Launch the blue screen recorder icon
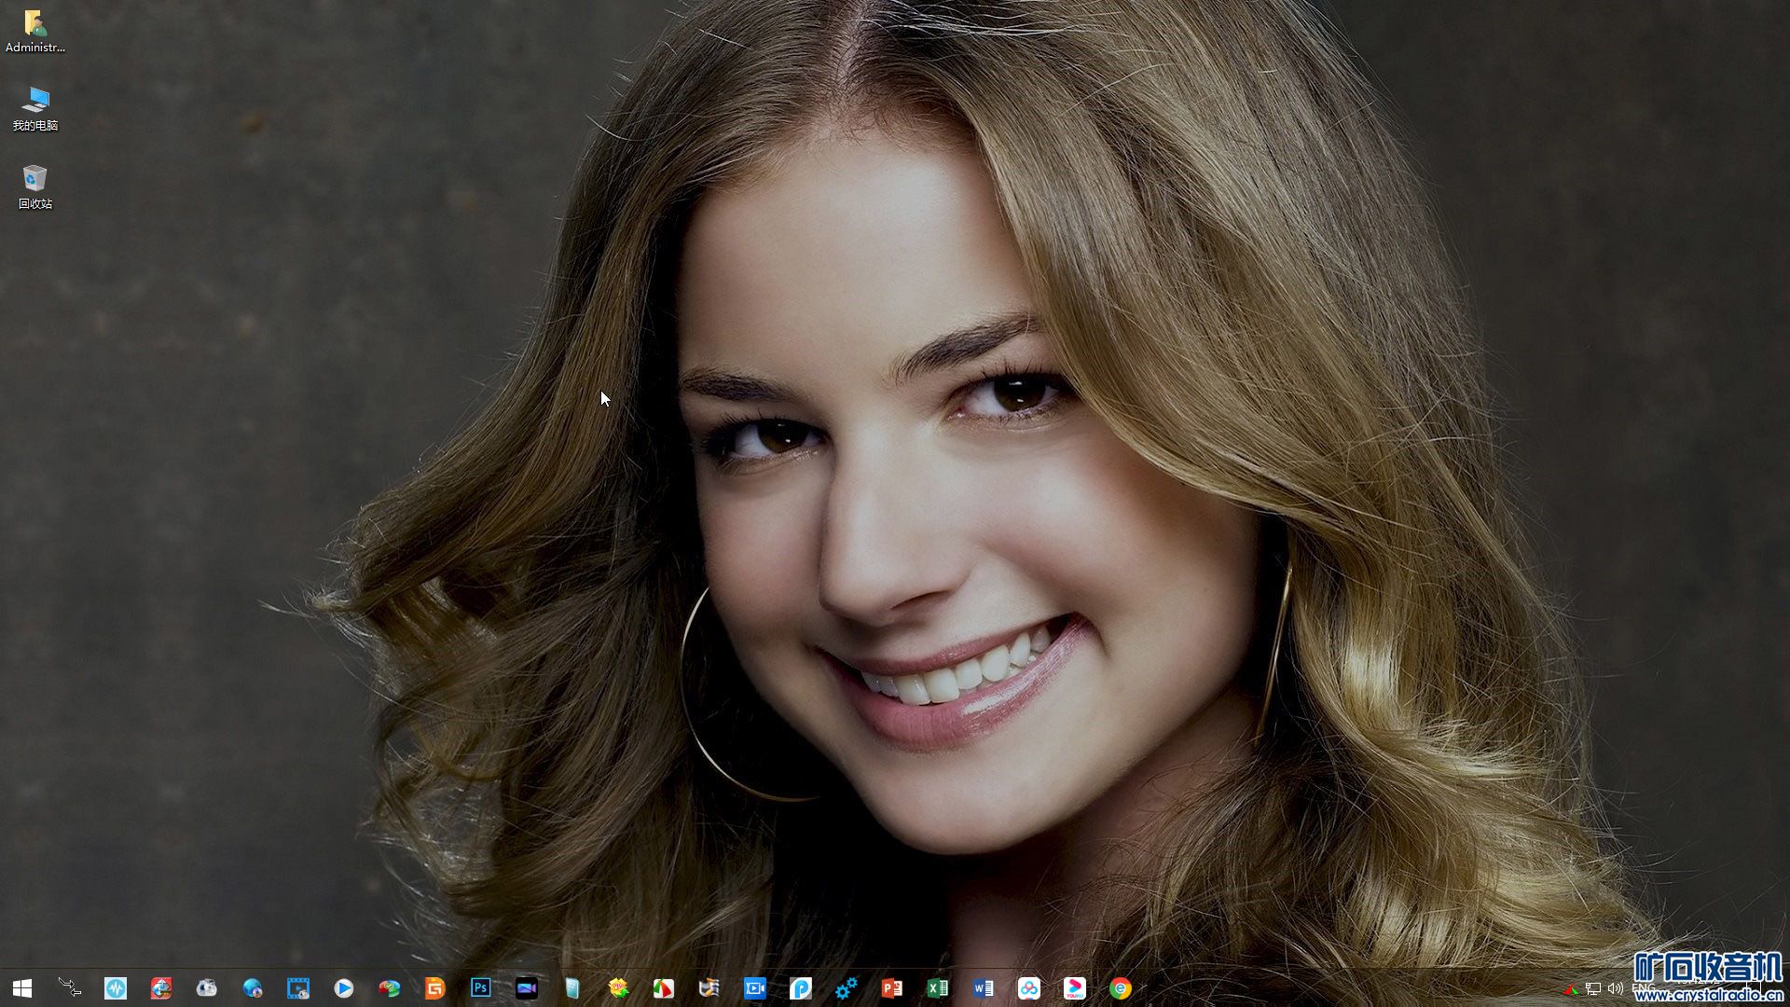This screenshot has width=1790, height=1007. tap(755, 987)
